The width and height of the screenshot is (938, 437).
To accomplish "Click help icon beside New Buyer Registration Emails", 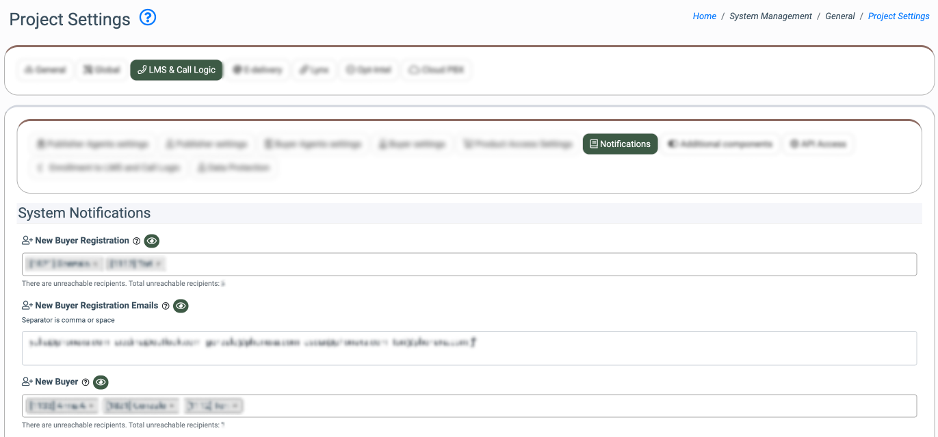I will (165, 306).
